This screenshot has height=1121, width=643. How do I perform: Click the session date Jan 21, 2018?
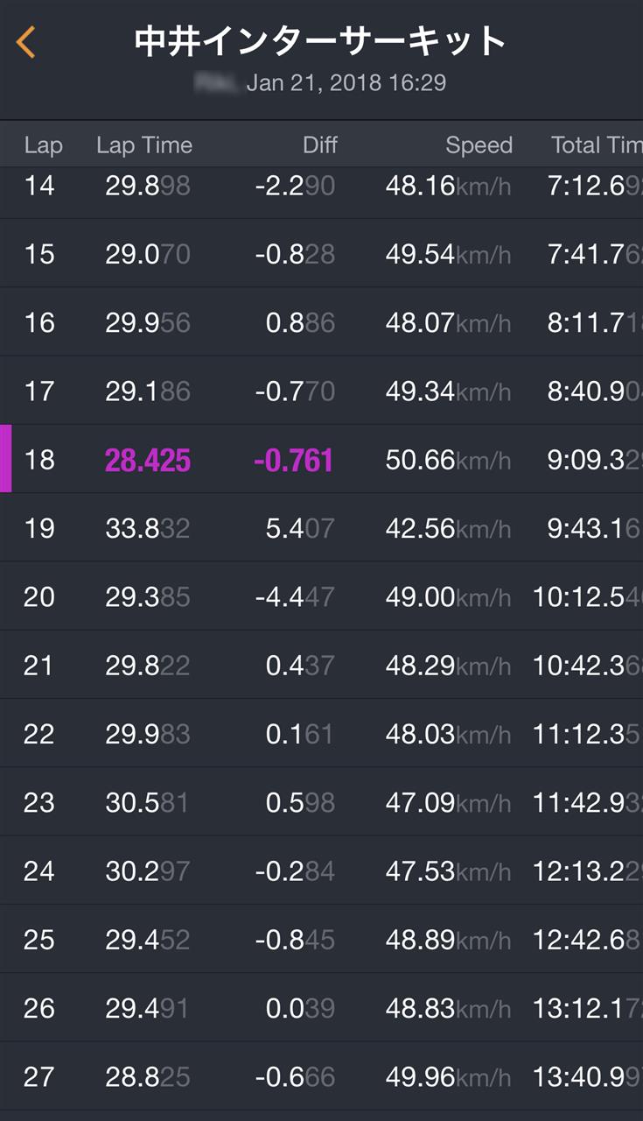[x=346, y=83]
